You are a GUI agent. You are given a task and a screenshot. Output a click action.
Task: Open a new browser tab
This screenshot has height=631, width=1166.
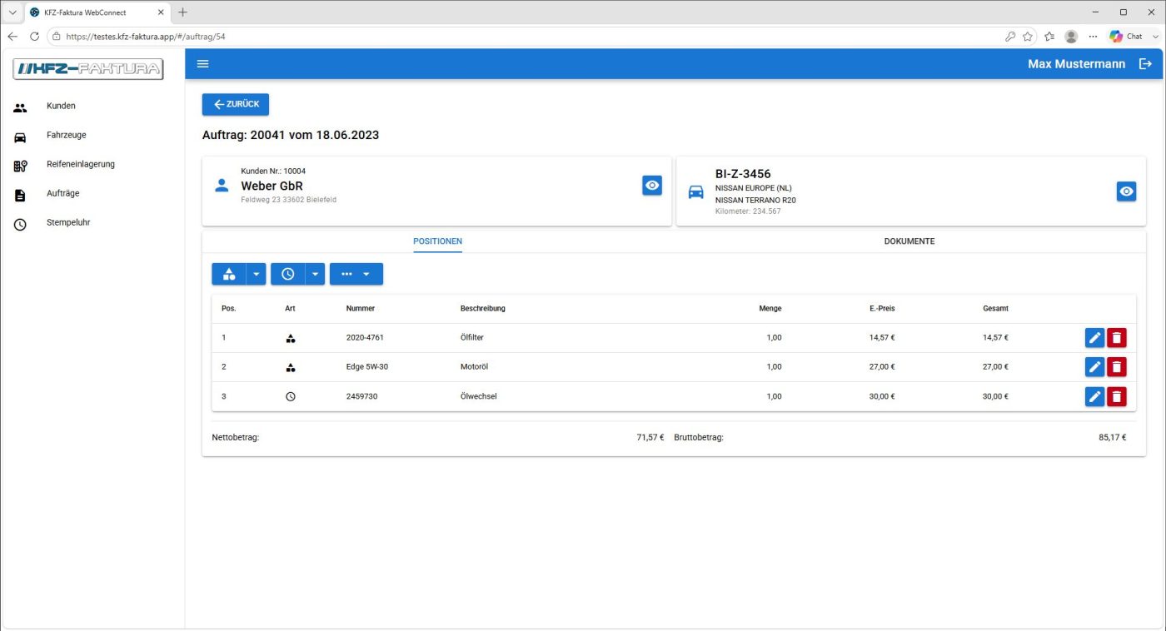point(183,12)
